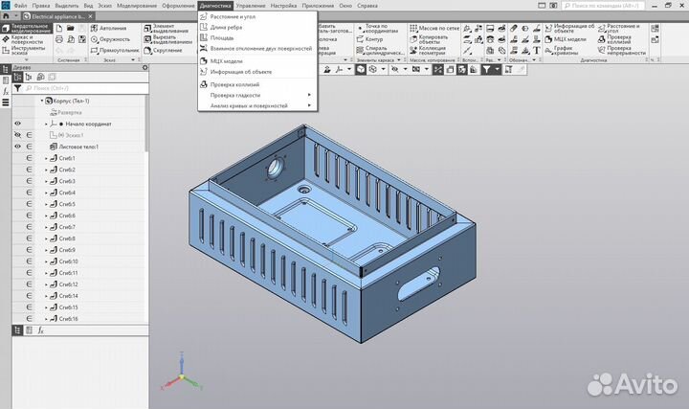This screenshot has height=409, width=689.
Task: Toggle the included marker of Сгиб:1 row
Action: [x=30, y=158]
